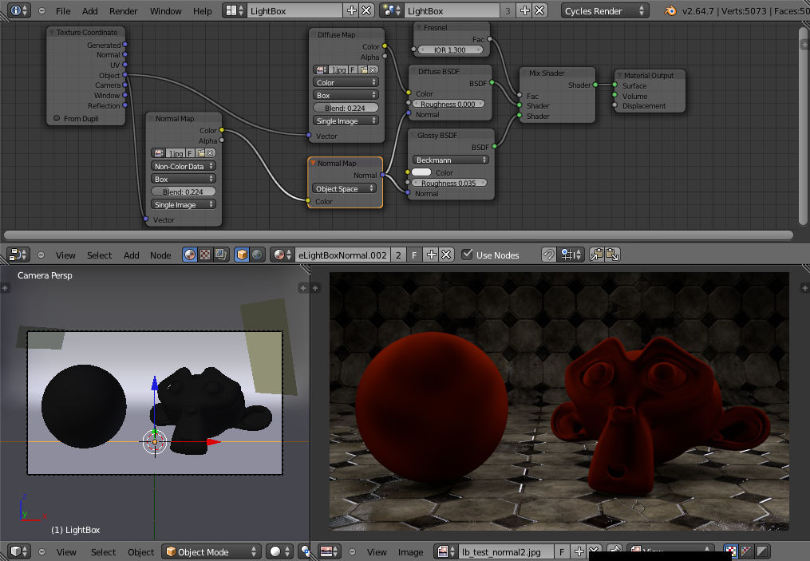Select the material shader nodes tree type
The image size is (810, 561).
190,255
